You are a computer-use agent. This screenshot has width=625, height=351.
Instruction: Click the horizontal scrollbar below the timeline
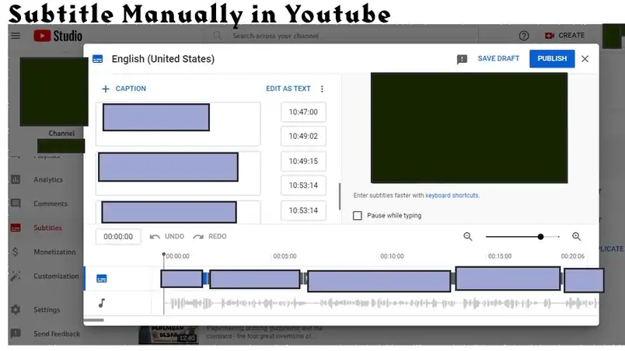tap(93, 320)
